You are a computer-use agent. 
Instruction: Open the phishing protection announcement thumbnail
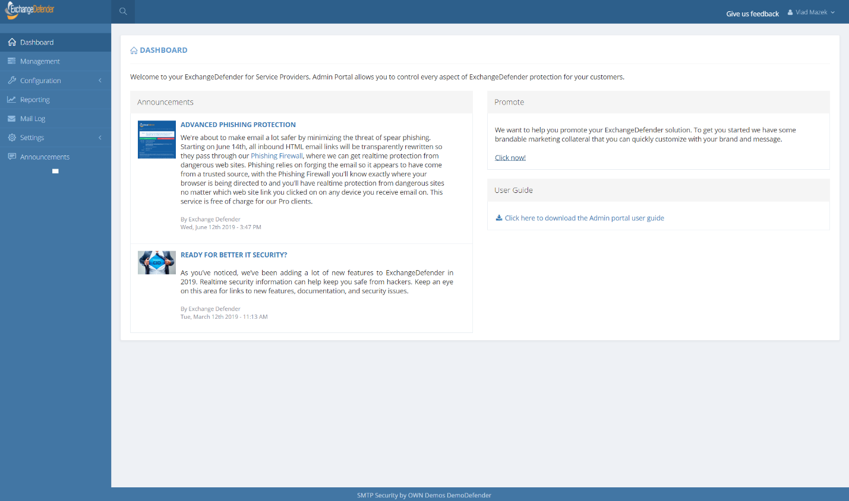tap(157, 139)
